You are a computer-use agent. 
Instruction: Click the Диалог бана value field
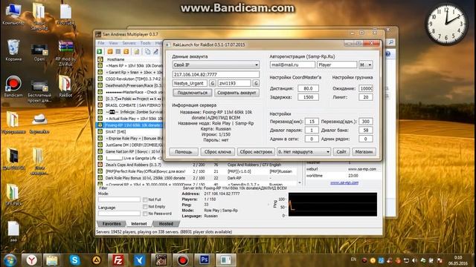pyautogui.click(x=365, y=131)
